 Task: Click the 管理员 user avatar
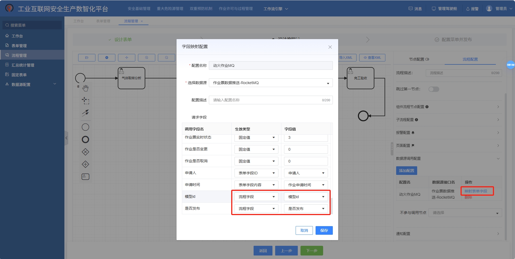(489, 9)
